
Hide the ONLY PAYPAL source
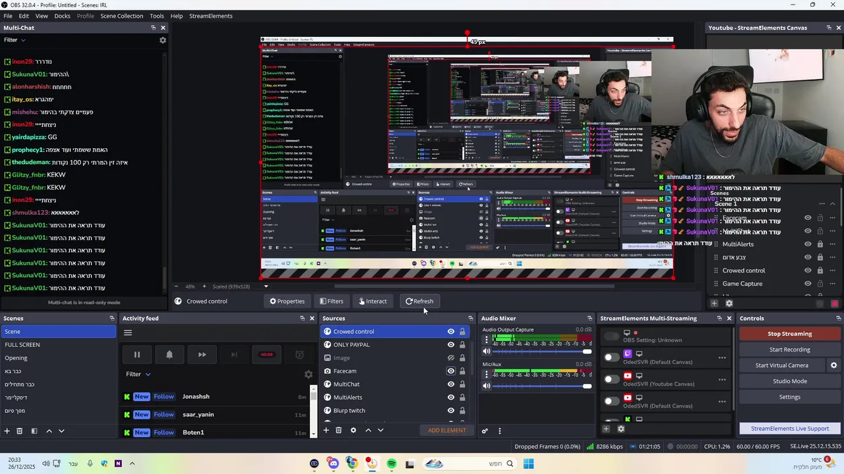[x=451, y=345]
